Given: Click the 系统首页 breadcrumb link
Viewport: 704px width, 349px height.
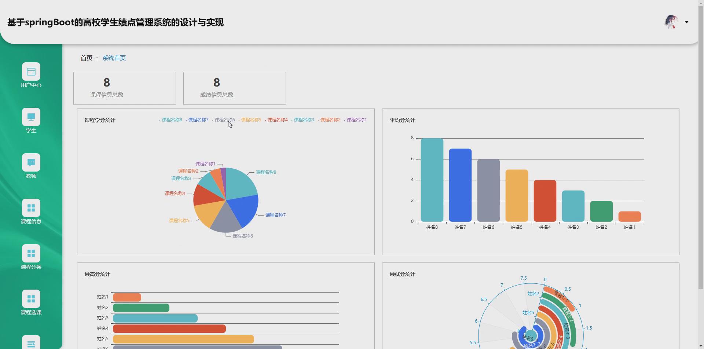Looking at the screenshot, I should pos(114,58).
